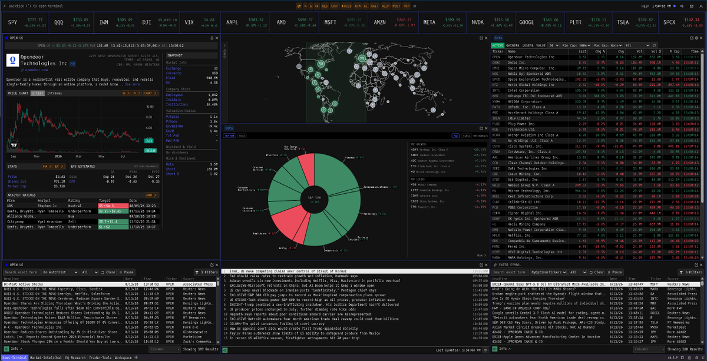Image resolution: width=707 pixels, height=361 pixels.
Task: Pause the ENTER SYMBOL news feed
Action: pyautogui.click(x=615, y=272)
